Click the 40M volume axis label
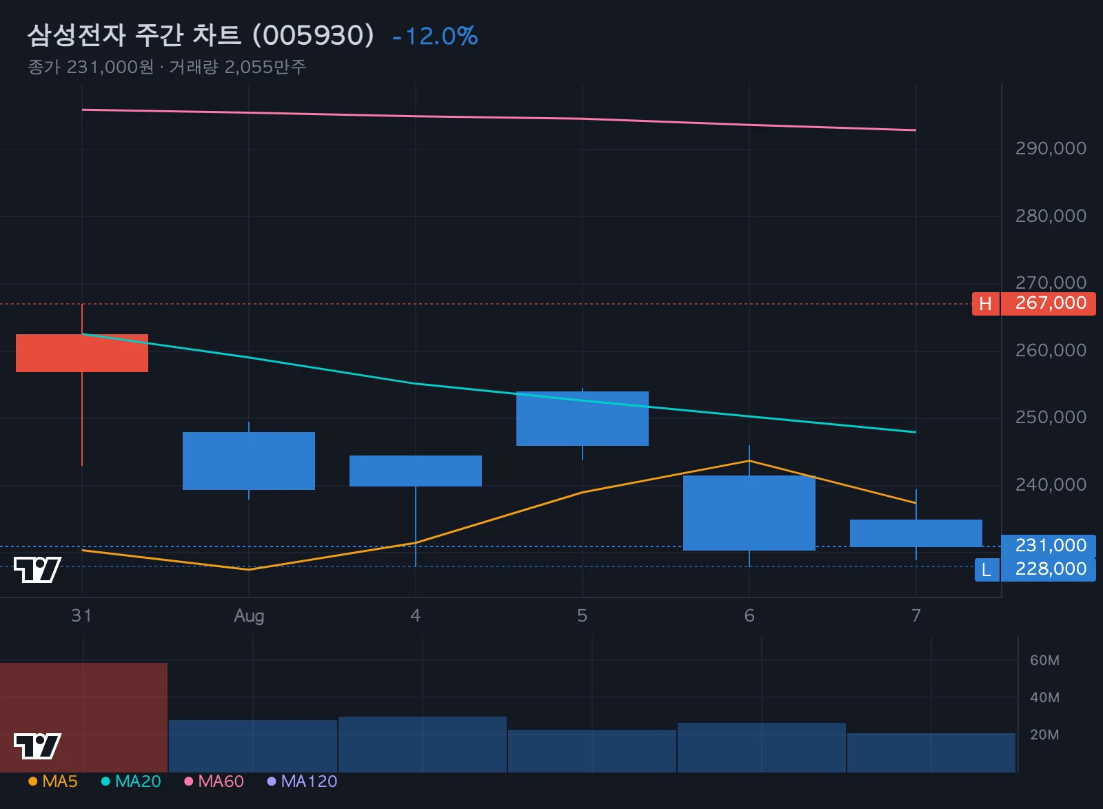The height and width of the screenshot is (809, 1103). click(x=1044, y=697)
